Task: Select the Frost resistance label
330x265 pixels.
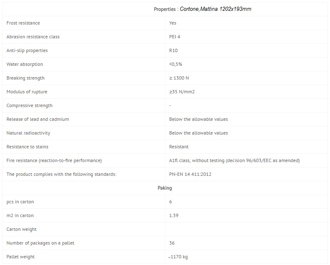Action: pos(23,23)
